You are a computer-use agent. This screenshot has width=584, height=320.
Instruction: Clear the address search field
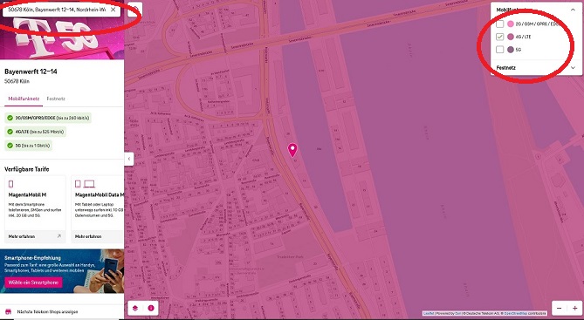pos(113,10)
